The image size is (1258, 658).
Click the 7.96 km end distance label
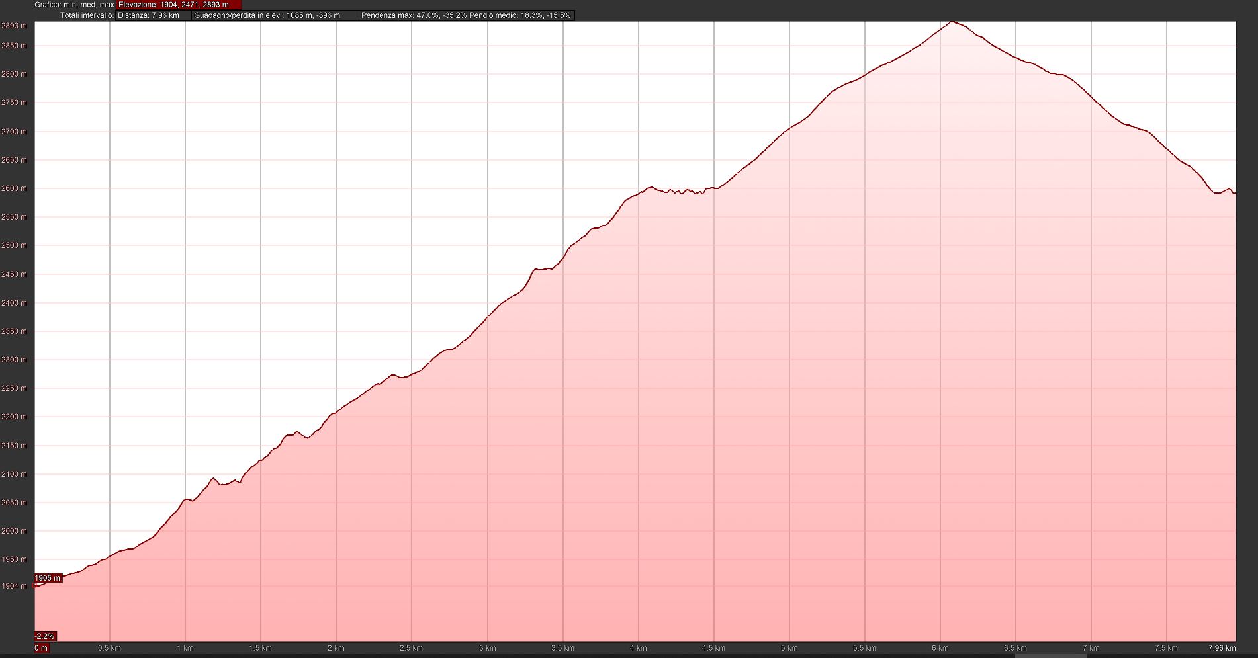pos(1221,648)
